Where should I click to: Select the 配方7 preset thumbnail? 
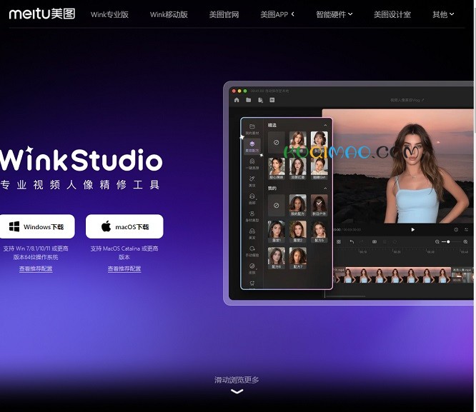[297, 258]
